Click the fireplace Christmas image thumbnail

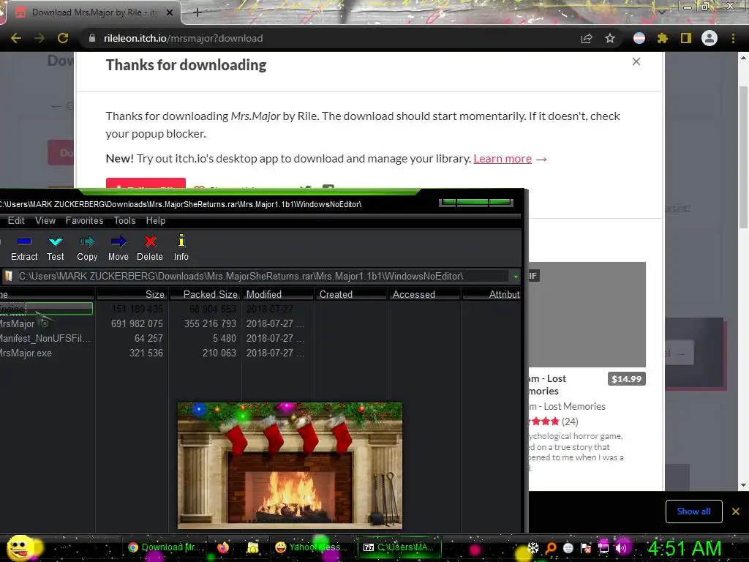pos(290,465)
